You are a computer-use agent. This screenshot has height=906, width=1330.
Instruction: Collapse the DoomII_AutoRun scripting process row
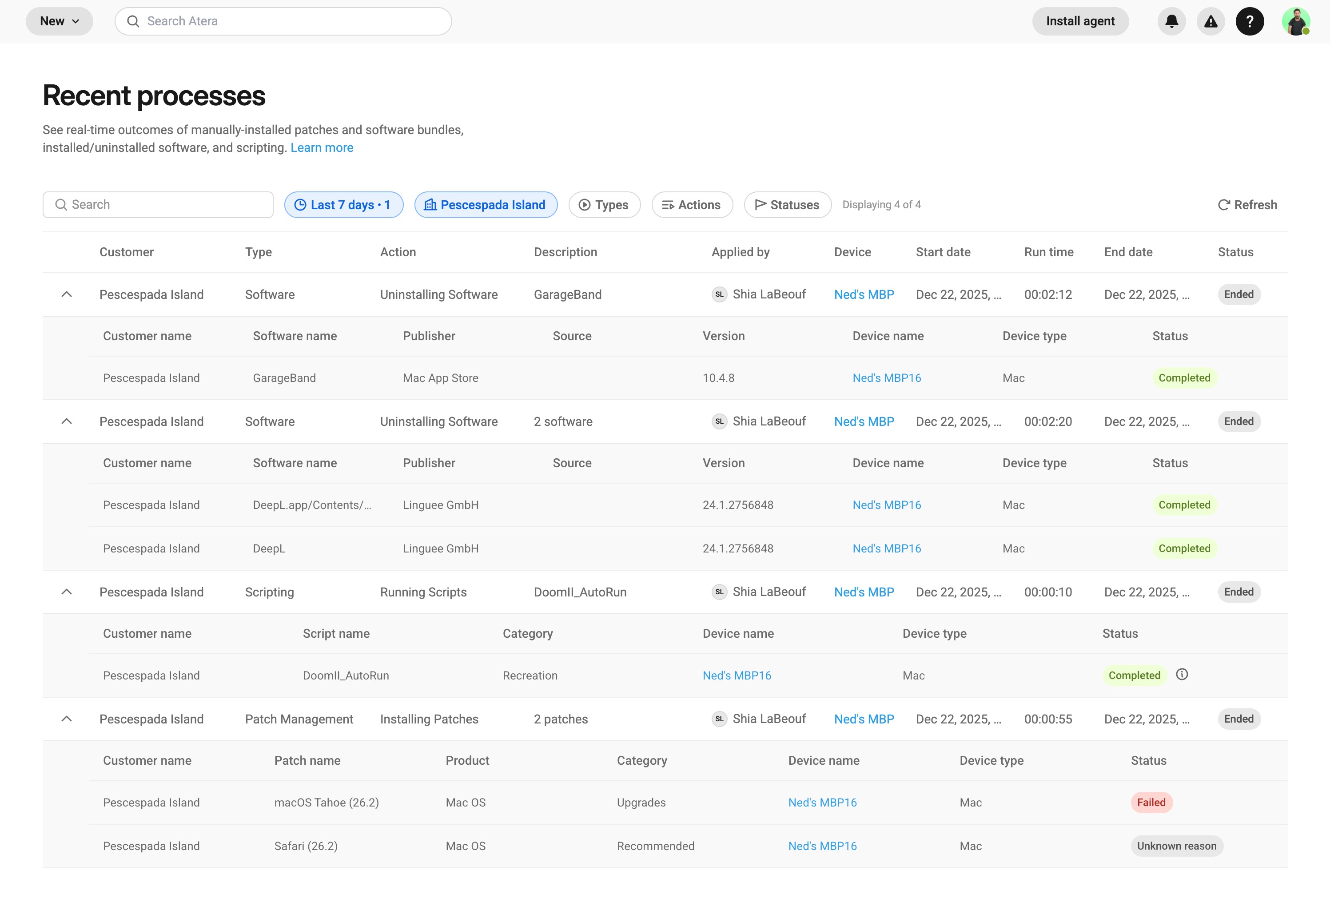[x=66, y=592]
